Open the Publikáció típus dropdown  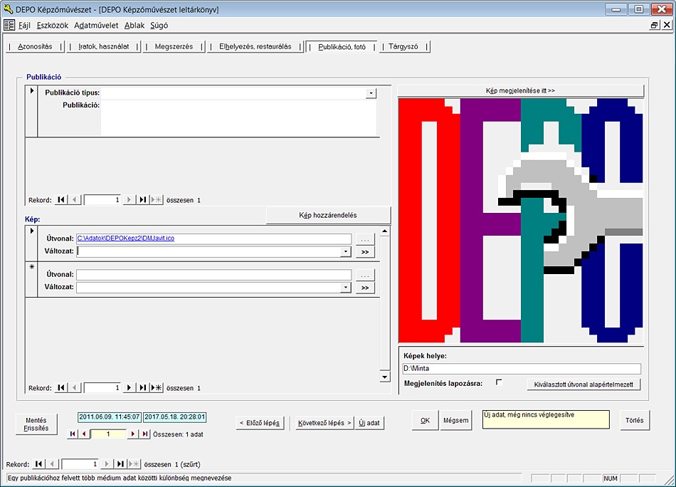point(371,93)
